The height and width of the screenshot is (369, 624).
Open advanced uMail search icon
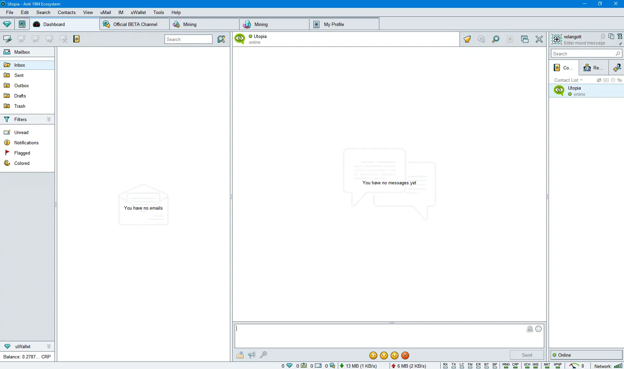[x=221, y=39]
